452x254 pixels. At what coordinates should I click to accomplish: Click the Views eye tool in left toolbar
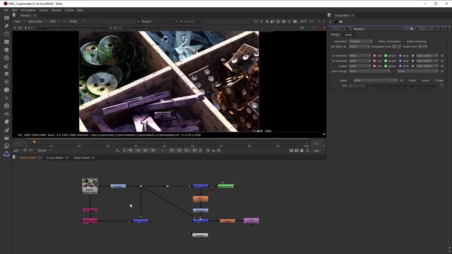[6, 114]
